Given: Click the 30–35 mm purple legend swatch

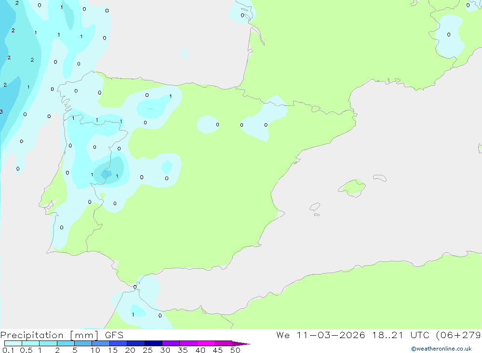Looking at the screenshot, I should point(171,343).
